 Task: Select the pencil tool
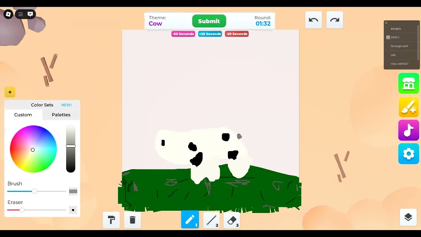click(x=190, y=219)
